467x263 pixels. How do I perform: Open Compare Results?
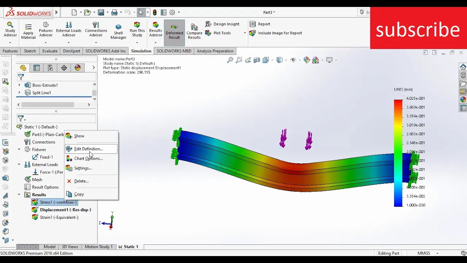[194, 32]
